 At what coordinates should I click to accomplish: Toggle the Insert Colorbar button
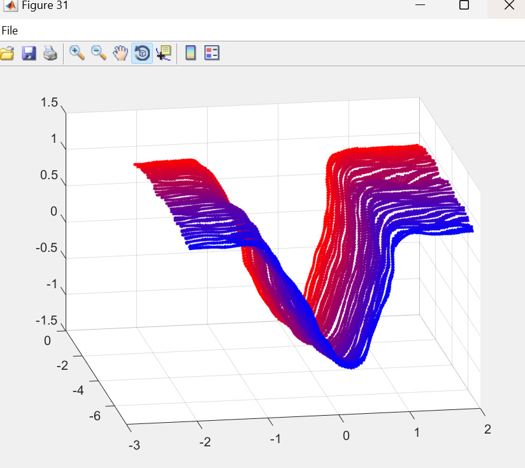pos(190,54)
